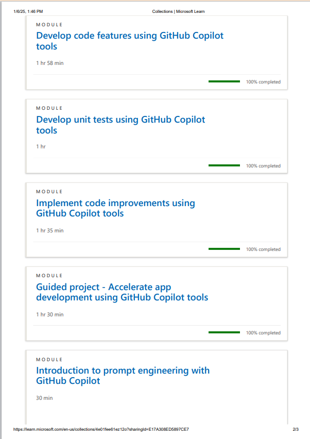Click the '1 hr 35 min' duration label
This screenshot has width=310, height=439.
(x=50, y=230)
